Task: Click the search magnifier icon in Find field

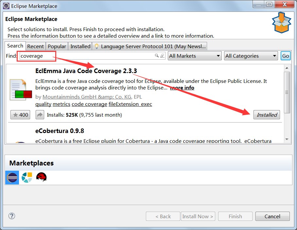Action: 157,56
